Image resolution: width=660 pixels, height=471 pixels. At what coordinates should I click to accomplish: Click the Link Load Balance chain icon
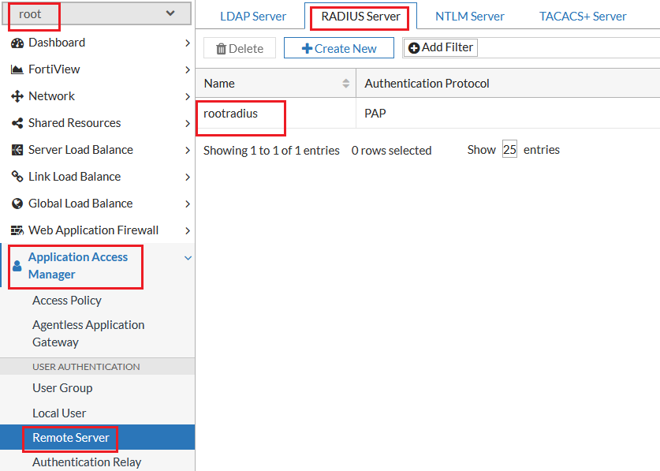[17, 177]
